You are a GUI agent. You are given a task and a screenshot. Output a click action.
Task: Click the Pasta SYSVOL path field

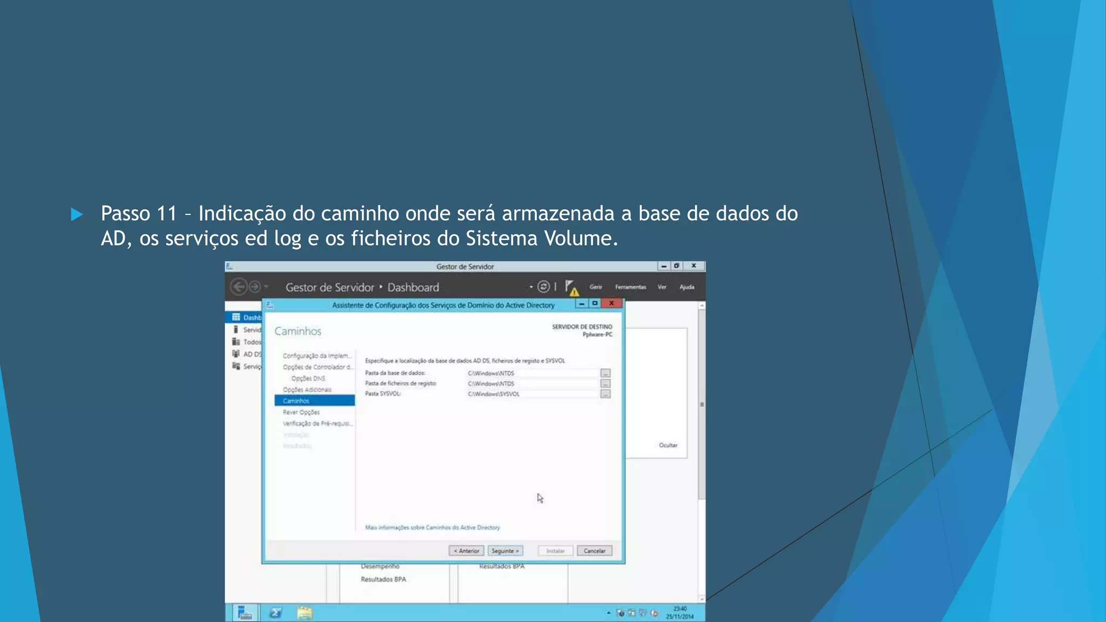pos(532,394)
